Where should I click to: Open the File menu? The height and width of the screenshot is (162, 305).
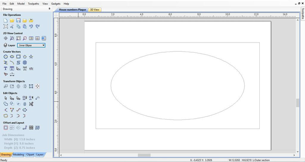[4, 4]
